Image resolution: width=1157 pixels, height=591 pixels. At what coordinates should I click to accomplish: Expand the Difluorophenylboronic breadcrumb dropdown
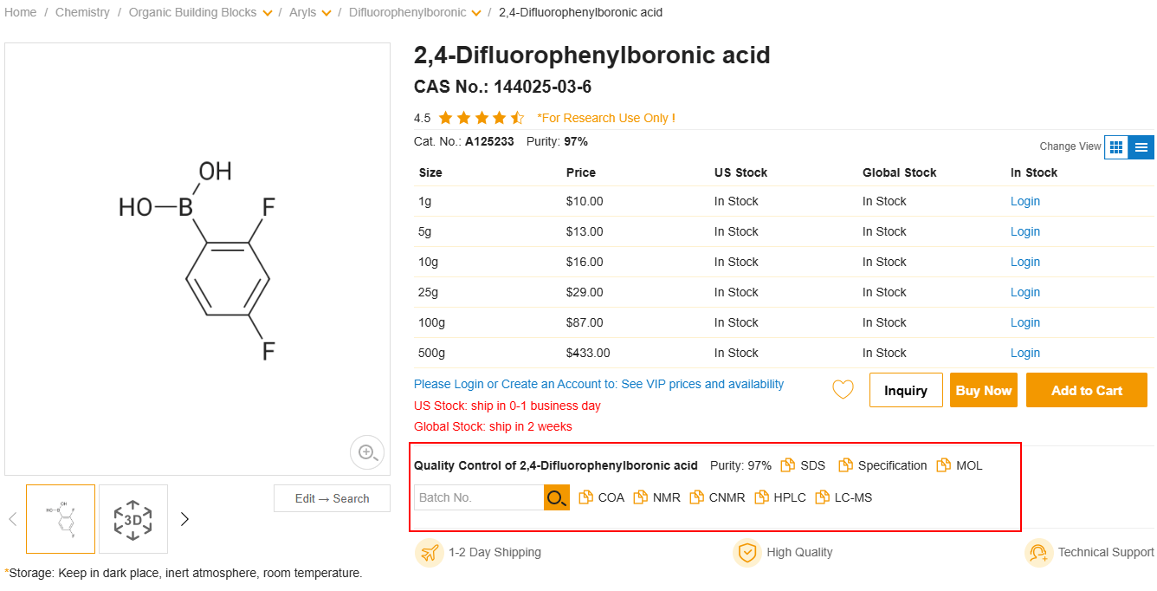pyautogui.click(x=476, y=13)
